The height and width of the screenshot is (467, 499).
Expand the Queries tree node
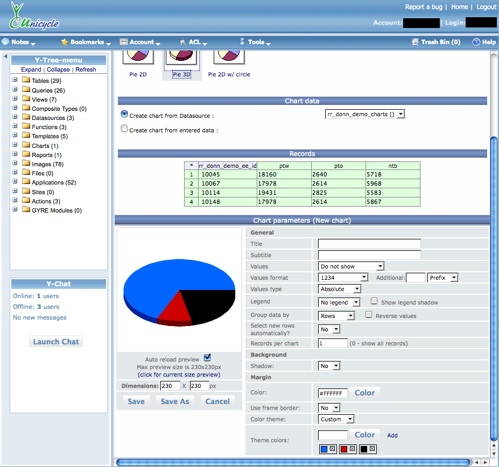15,90
